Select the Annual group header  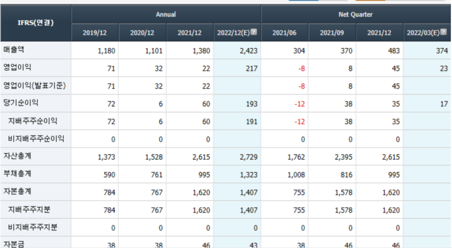click(x=165, y=14)
